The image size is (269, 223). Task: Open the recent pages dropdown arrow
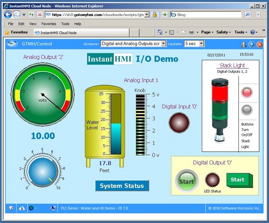coord(24,15)
